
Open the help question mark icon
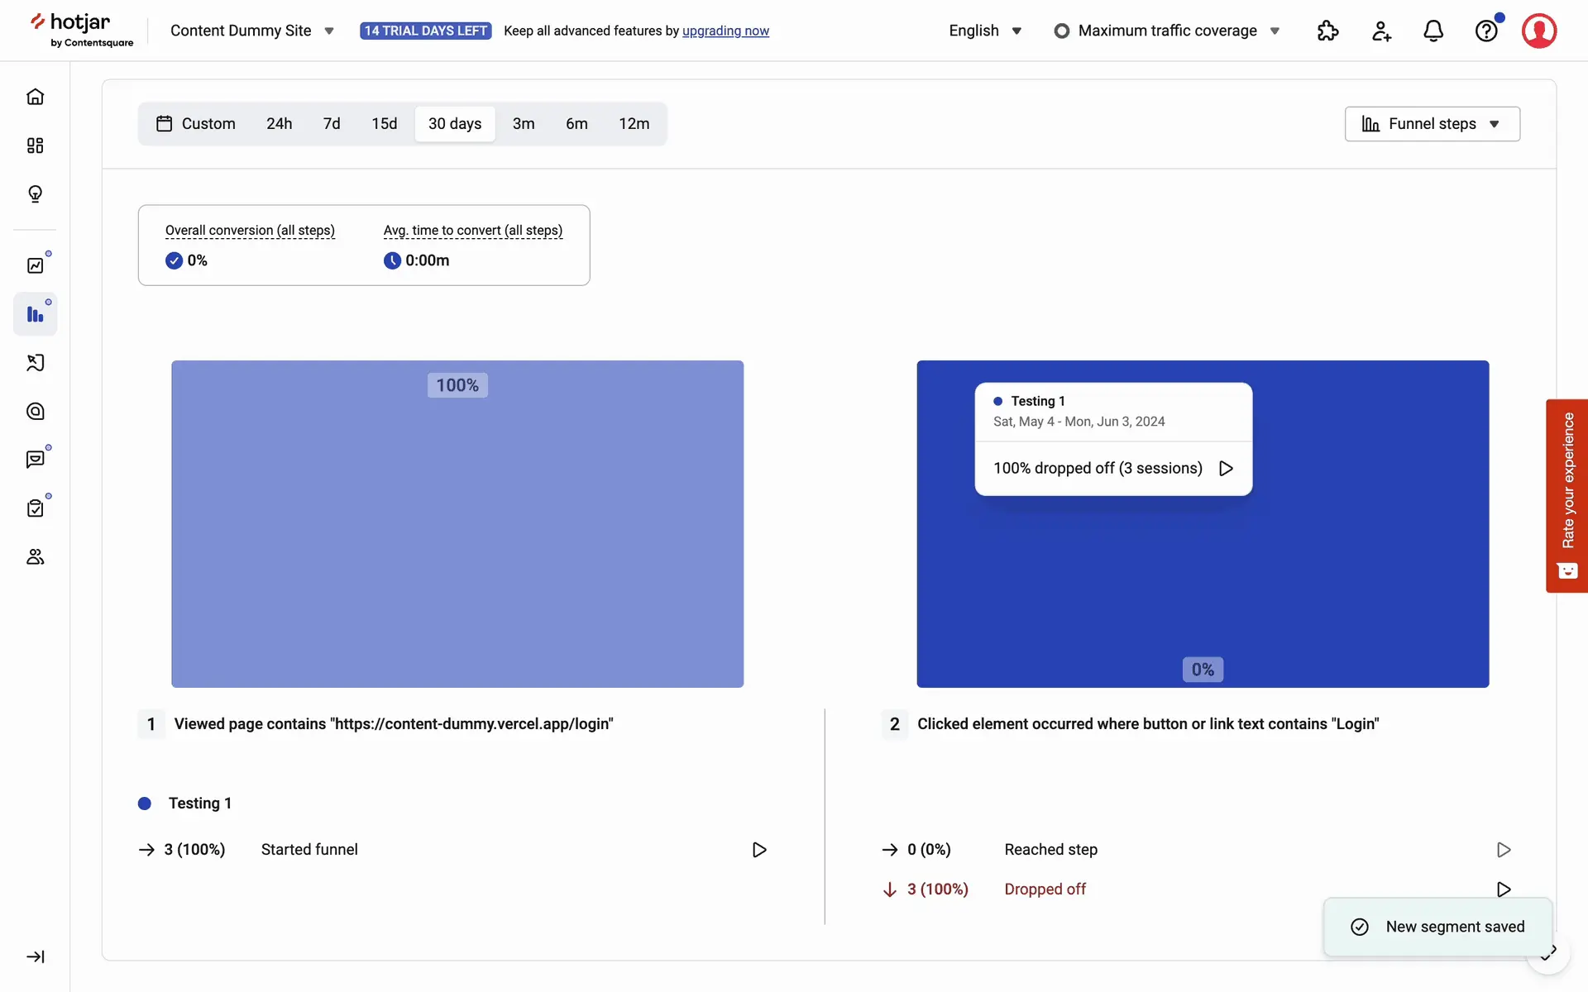(x=1486, y=31)
